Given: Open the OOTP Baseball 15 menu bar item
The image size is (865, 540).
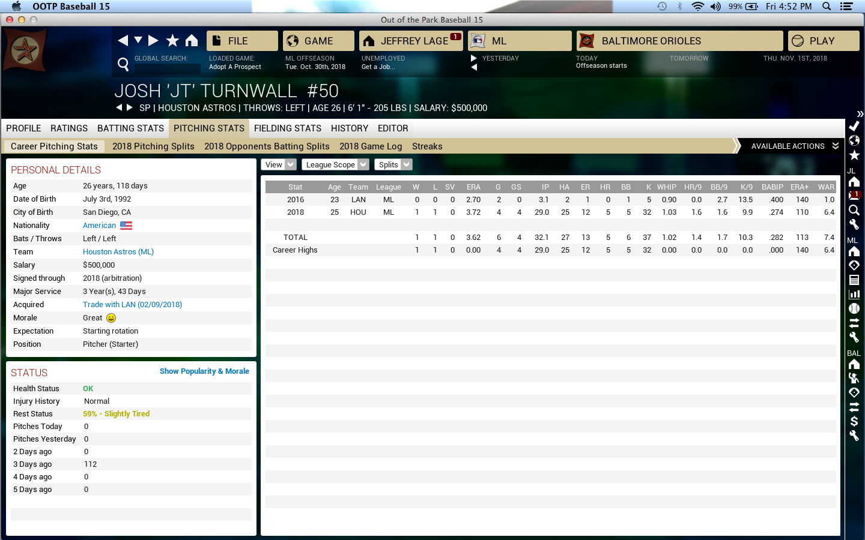Looking at the screenshot, I should (71, 7).
